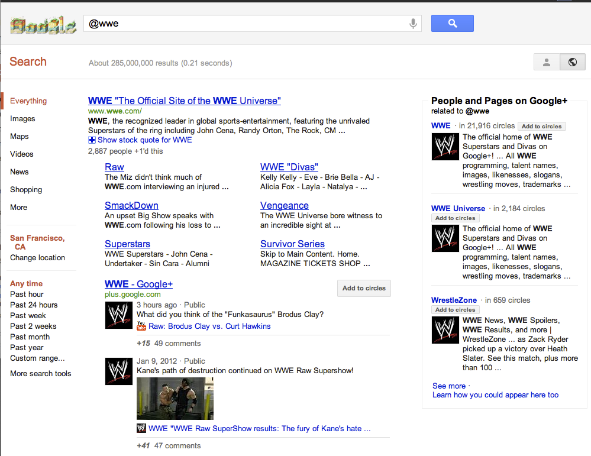
Task: Click WrestleZone name link
Action: (454, 300)
